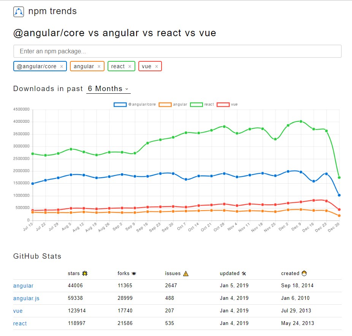
Task: Click the 'stars' column header text
Action: [74, 274]
